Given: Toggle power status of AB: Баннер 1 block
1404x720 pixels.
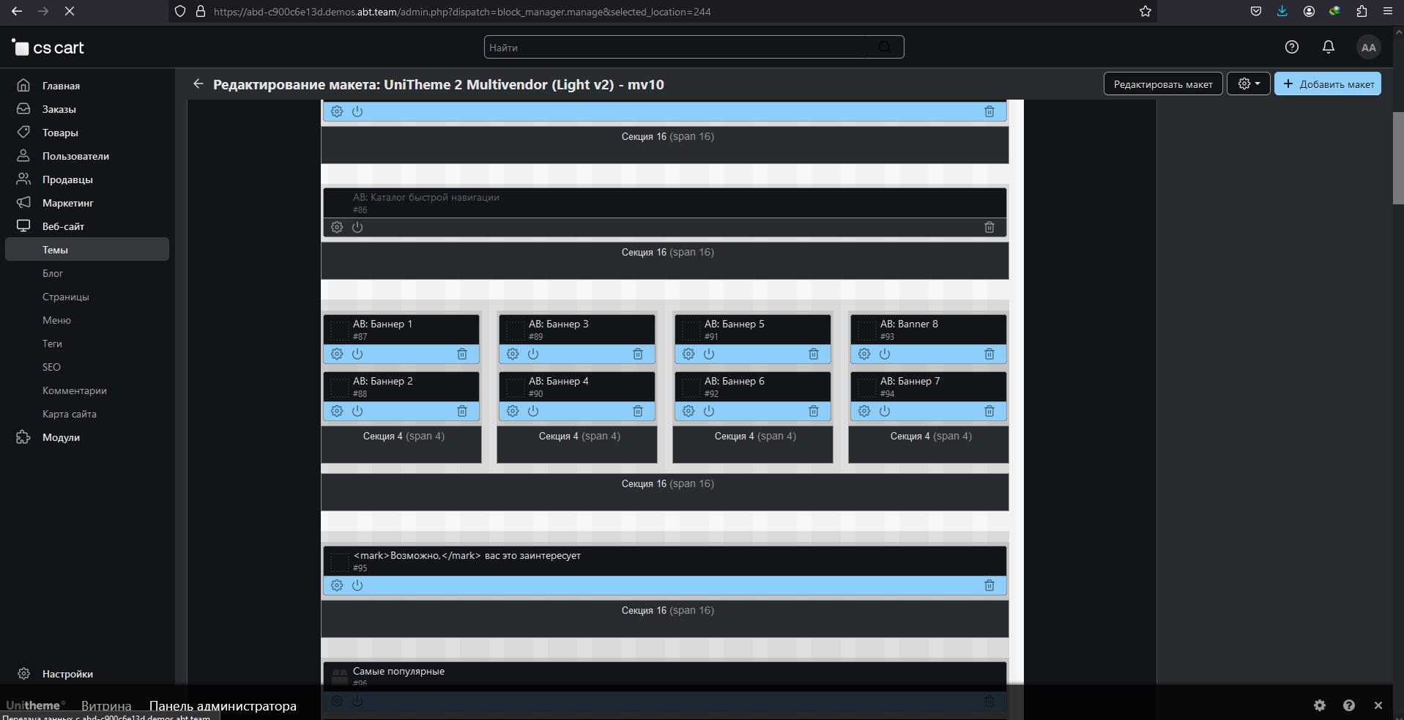Looking at the screenshot, I should (x=357, y=354).
